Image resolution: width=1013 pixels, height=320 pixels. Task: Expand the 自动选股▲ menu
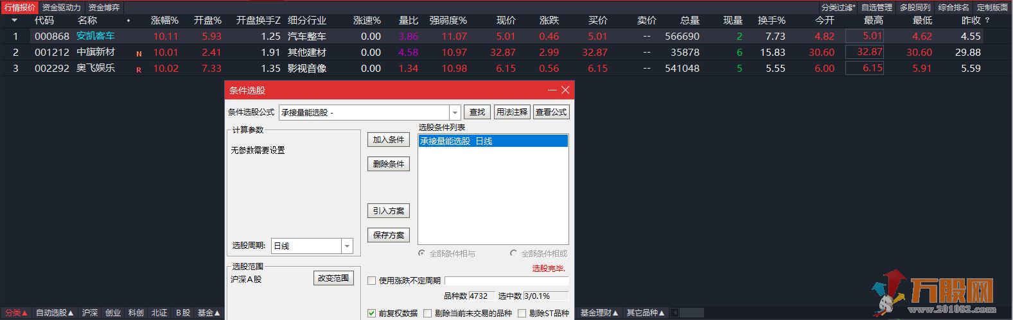pos(55,313)
